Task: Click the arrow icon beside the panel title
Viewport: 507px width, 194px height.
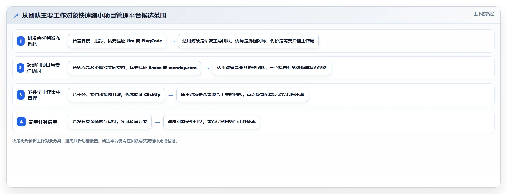Action: 16,15
